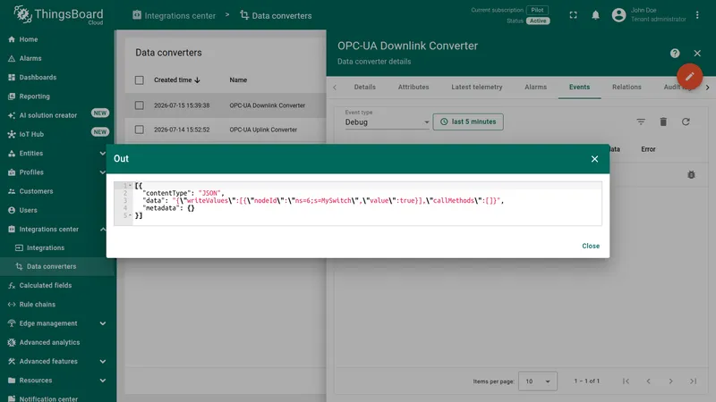716x402 pixels.
Task: Clear events with the trash icon
Action: 663,121
